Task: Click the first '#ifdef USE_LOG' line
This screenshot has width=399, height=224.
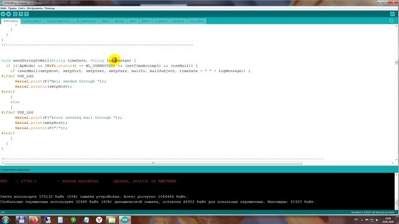Action: point(17,76)
